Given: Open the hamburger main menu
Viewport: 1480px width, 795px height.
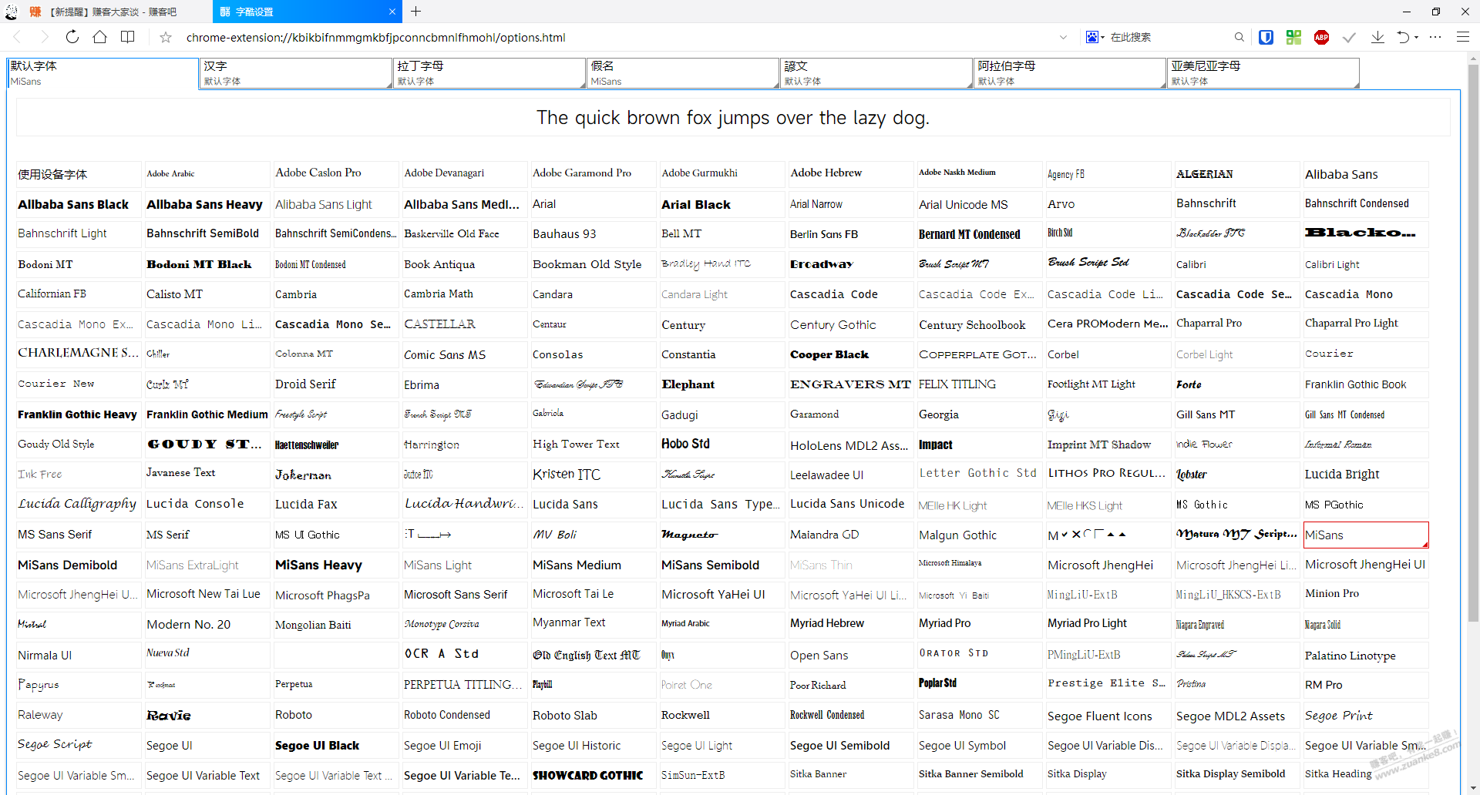Looking at the screenshot, I should 1463,37.
